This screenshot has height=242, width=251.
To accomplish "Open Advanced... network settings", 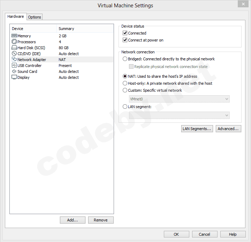I will [228, 129].
